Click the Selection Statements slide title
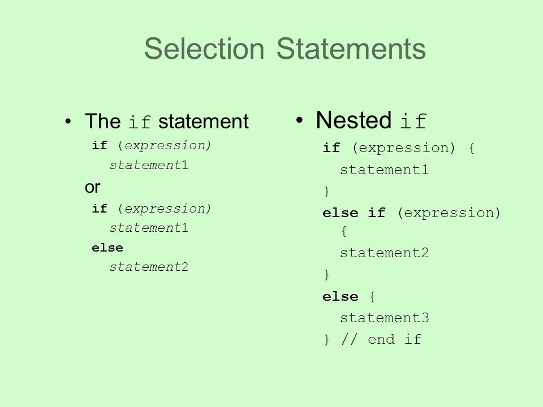This screenshot has width=543, height=407. click(285, 49)
